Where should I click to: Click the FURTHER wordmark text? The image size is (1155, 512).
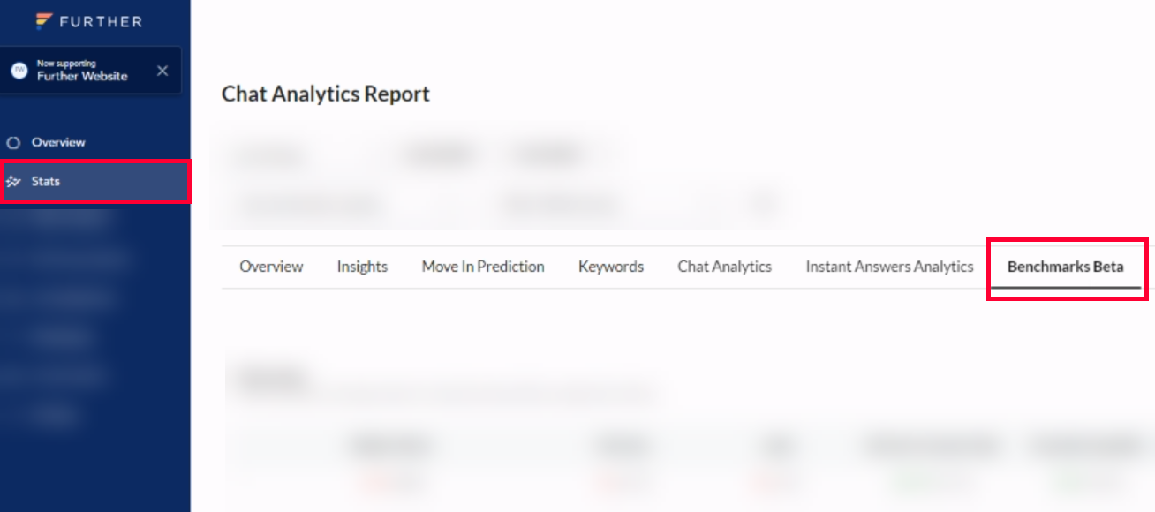(x=101, y=21)
